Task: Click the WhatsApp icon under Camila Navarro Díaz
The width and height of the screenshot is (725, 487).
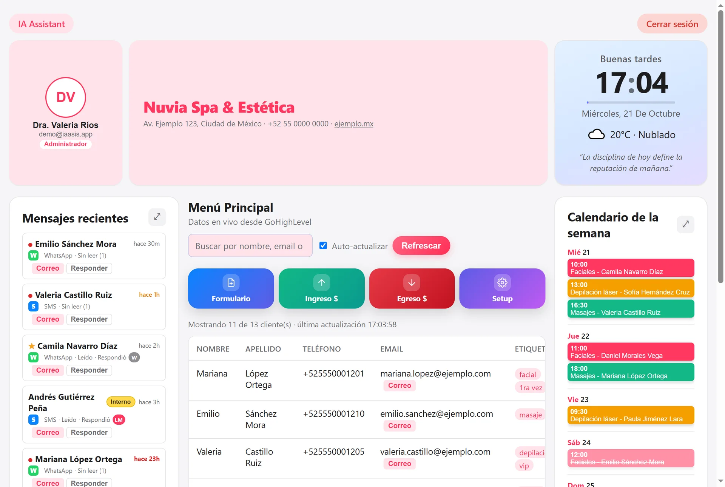Action: 34,358
